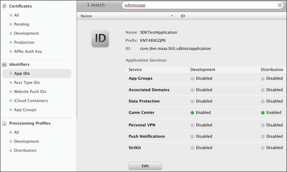Click Associated Domains Development gray status dot
This screenshot has height=172, width=287.
192,90
